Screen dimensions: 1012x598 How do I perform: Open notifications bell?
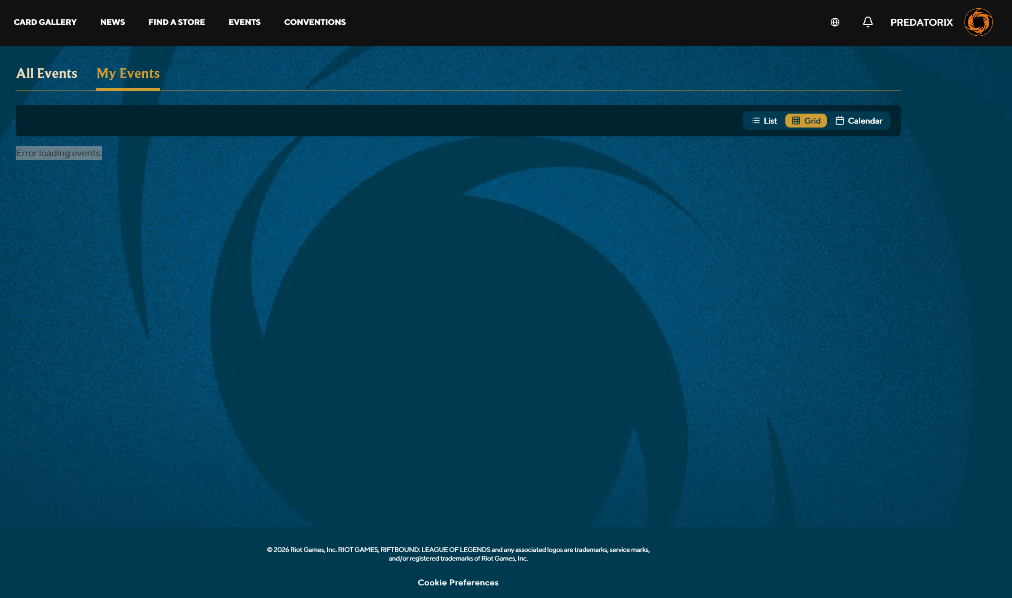tap(868, 22)
